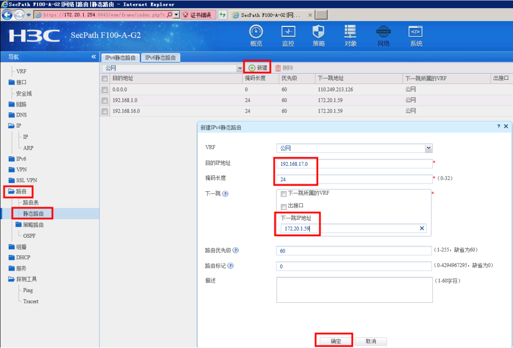This screenshot has height=348, width=513.
Task: Click the browser back arrow button
Action: 7,15
